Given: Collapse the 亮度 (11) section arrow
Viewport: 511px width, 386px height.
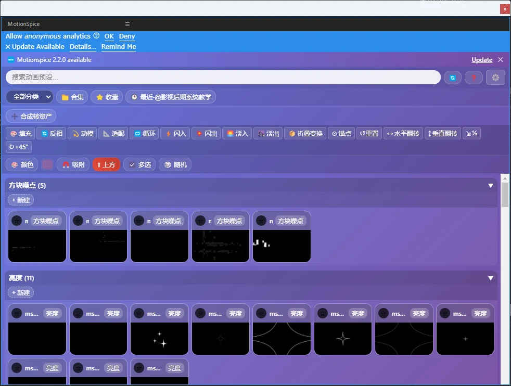Looking at the screenshot, I should pos(491,278).
